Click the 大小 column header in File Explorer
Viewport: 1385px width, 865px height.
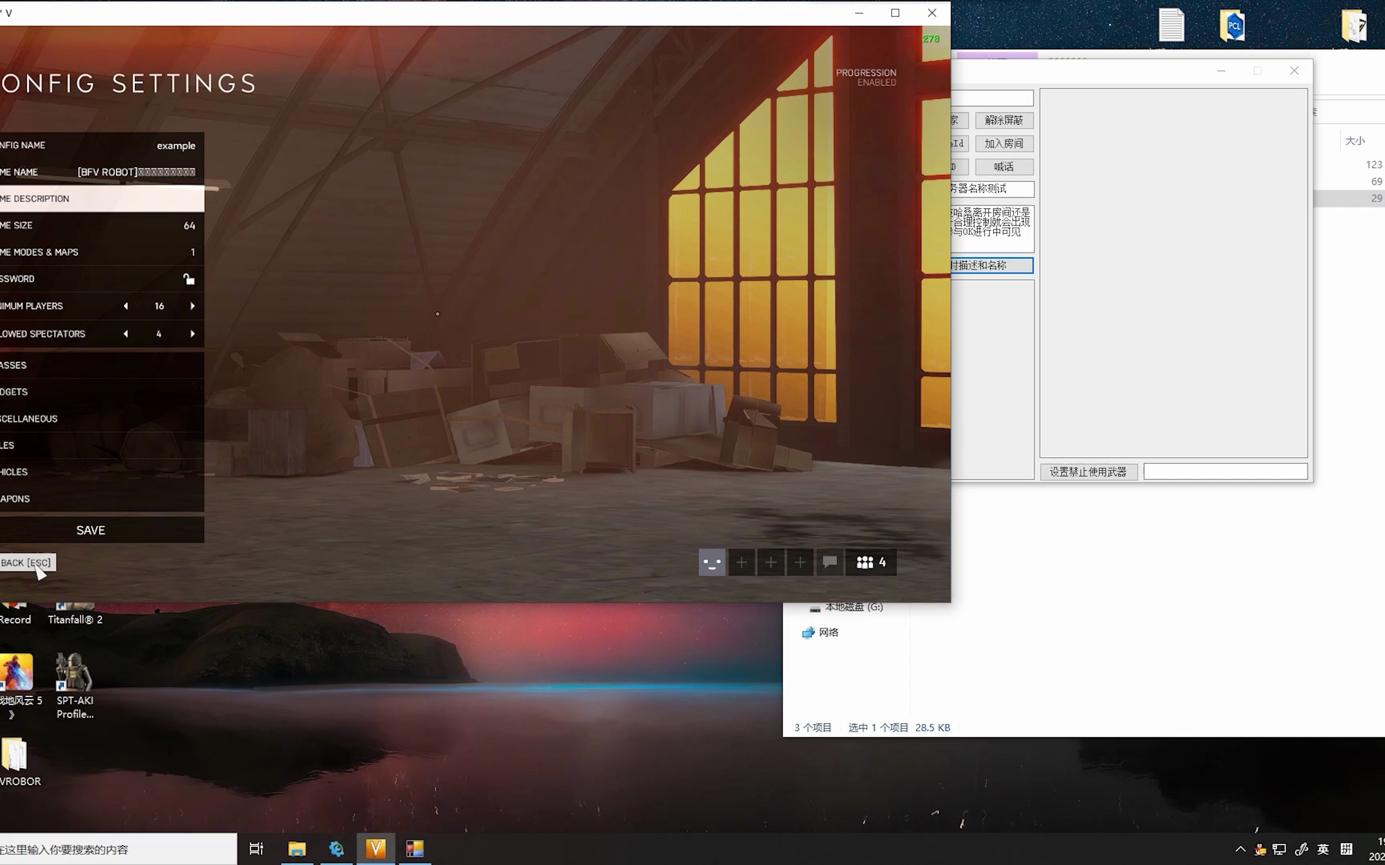pos(1355,141)
